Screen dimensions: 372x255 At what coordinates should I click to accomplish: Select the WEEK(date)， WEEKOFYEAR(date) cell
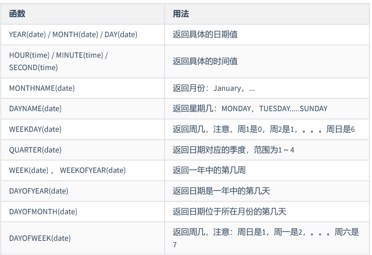[x=68, y=170]
